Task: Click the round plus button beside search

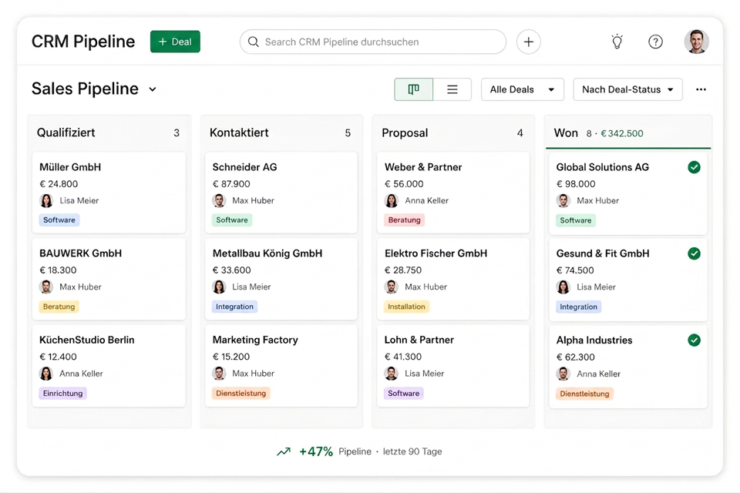Action: (529, 42)
